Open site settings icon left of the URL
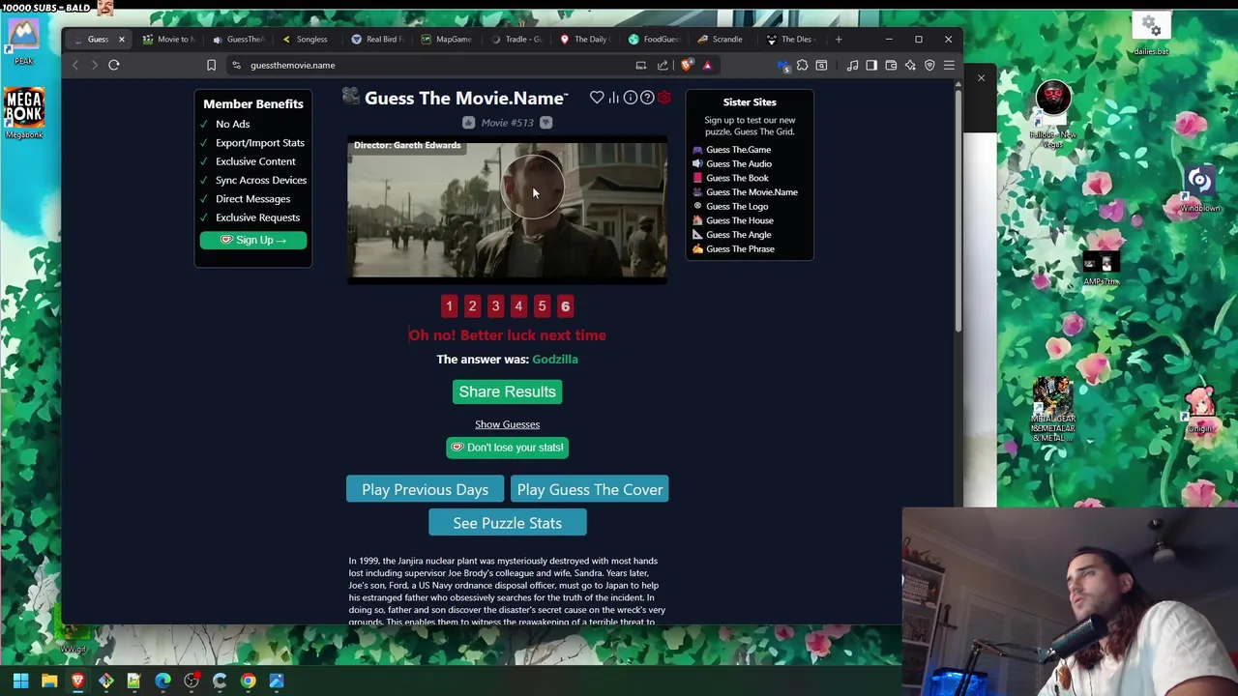This screenshot has width=1238, height=696. 236,65
